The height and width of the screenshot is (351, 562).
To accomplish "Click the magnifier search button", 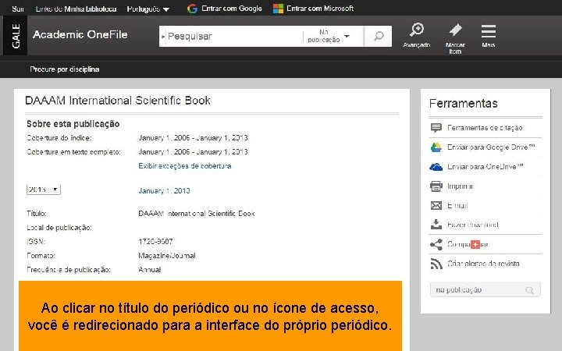I will (x=379, y=36).
